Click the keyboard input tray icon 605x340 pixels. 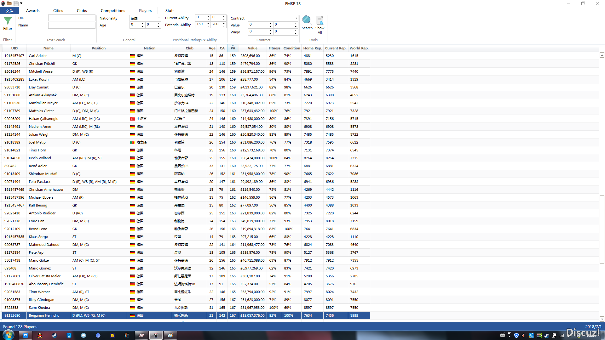(x=503, y=335)
